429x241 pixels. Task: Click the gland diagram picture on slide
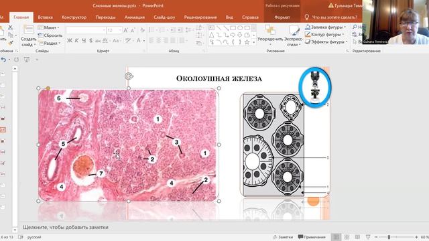click(284, 145)
